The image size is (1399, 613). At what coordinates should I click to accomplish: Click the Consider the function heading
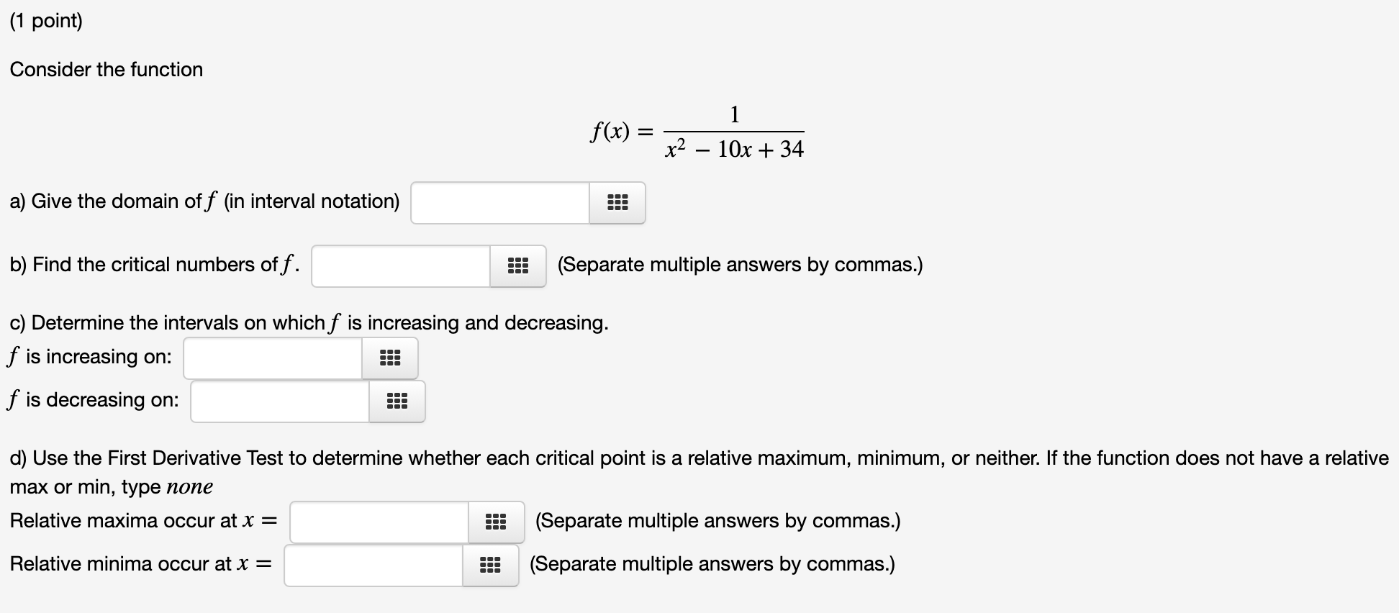tap(106, 69)
